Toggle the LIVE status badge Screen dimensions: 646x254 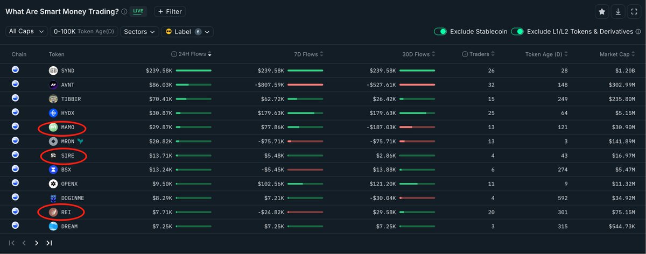tap(138, 11)
